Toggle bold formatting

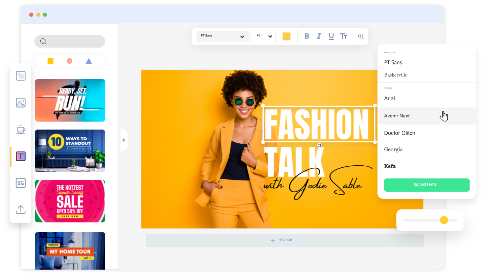tap(306, 36)
